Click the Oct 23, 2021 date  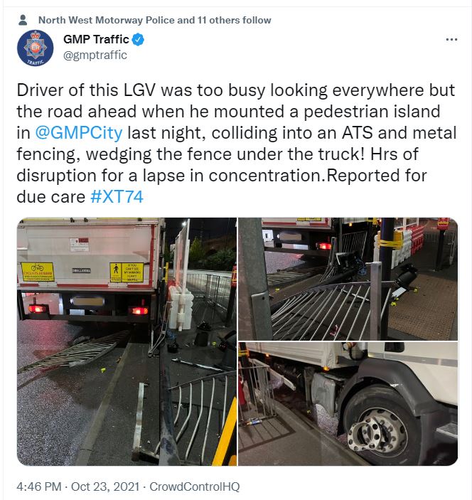click(105, 486)
